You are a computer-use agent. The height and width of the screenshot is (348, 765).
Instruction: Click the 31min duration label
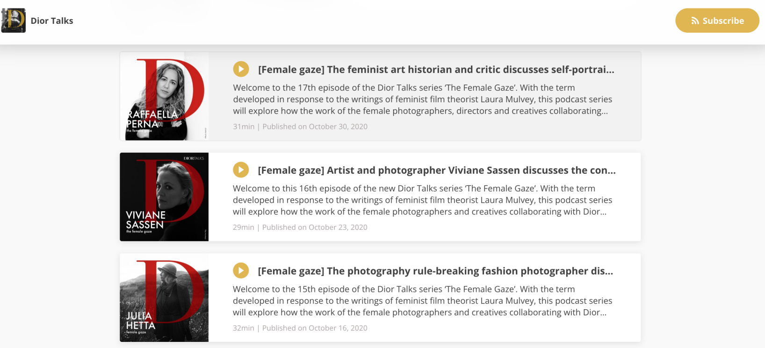click(x=244, y=127)
